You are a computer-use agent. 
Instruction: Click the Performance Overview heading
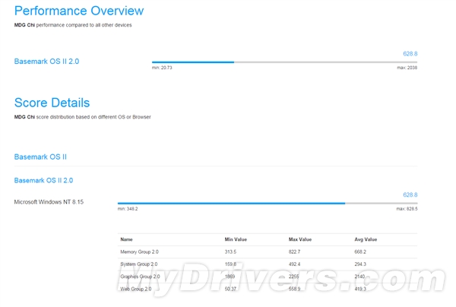79,11
